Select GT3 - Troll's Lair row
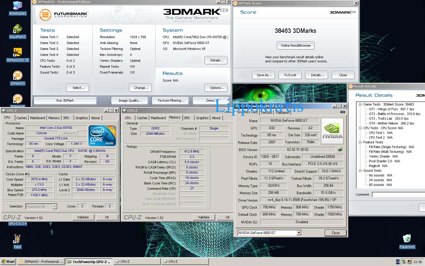 [389, 119]
